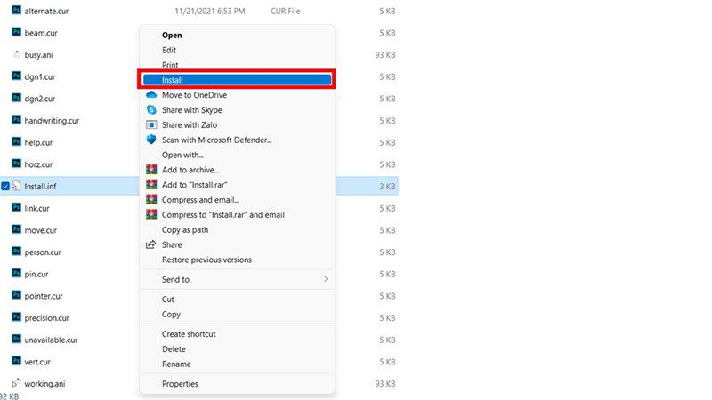Choose Cut from the context menu
Viewport: 712px width, 400px height.
pyautogui.click(x=168, y=299)
